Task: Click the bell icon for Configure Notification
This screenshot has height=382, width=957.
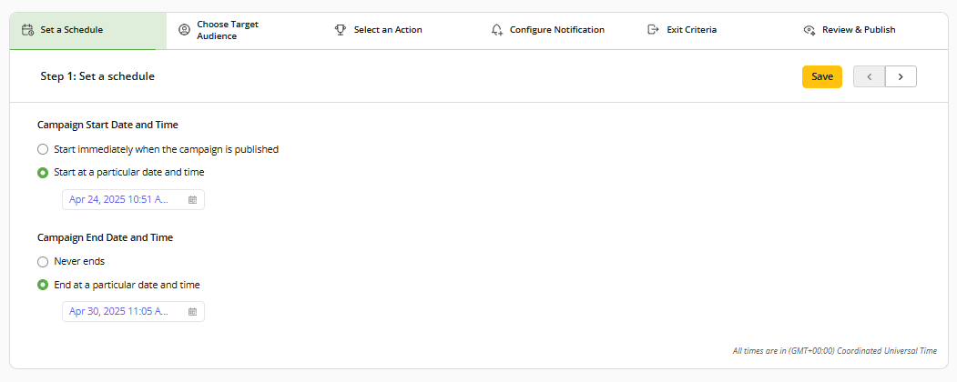Action: point(497,30)
